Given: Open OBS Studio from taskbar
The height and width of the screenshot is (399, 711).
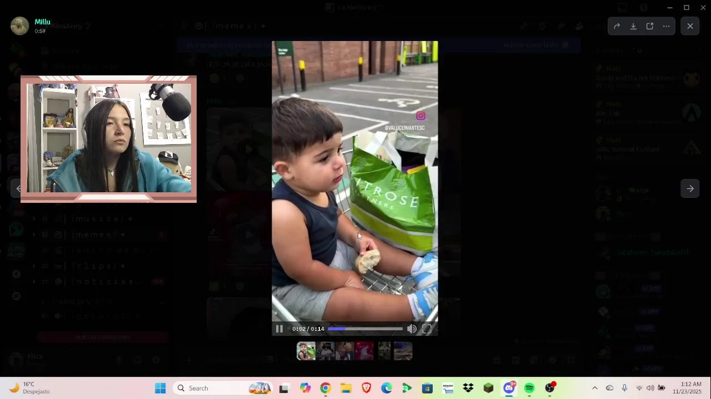Looking at the screenshot, I should tap(550, 388).
